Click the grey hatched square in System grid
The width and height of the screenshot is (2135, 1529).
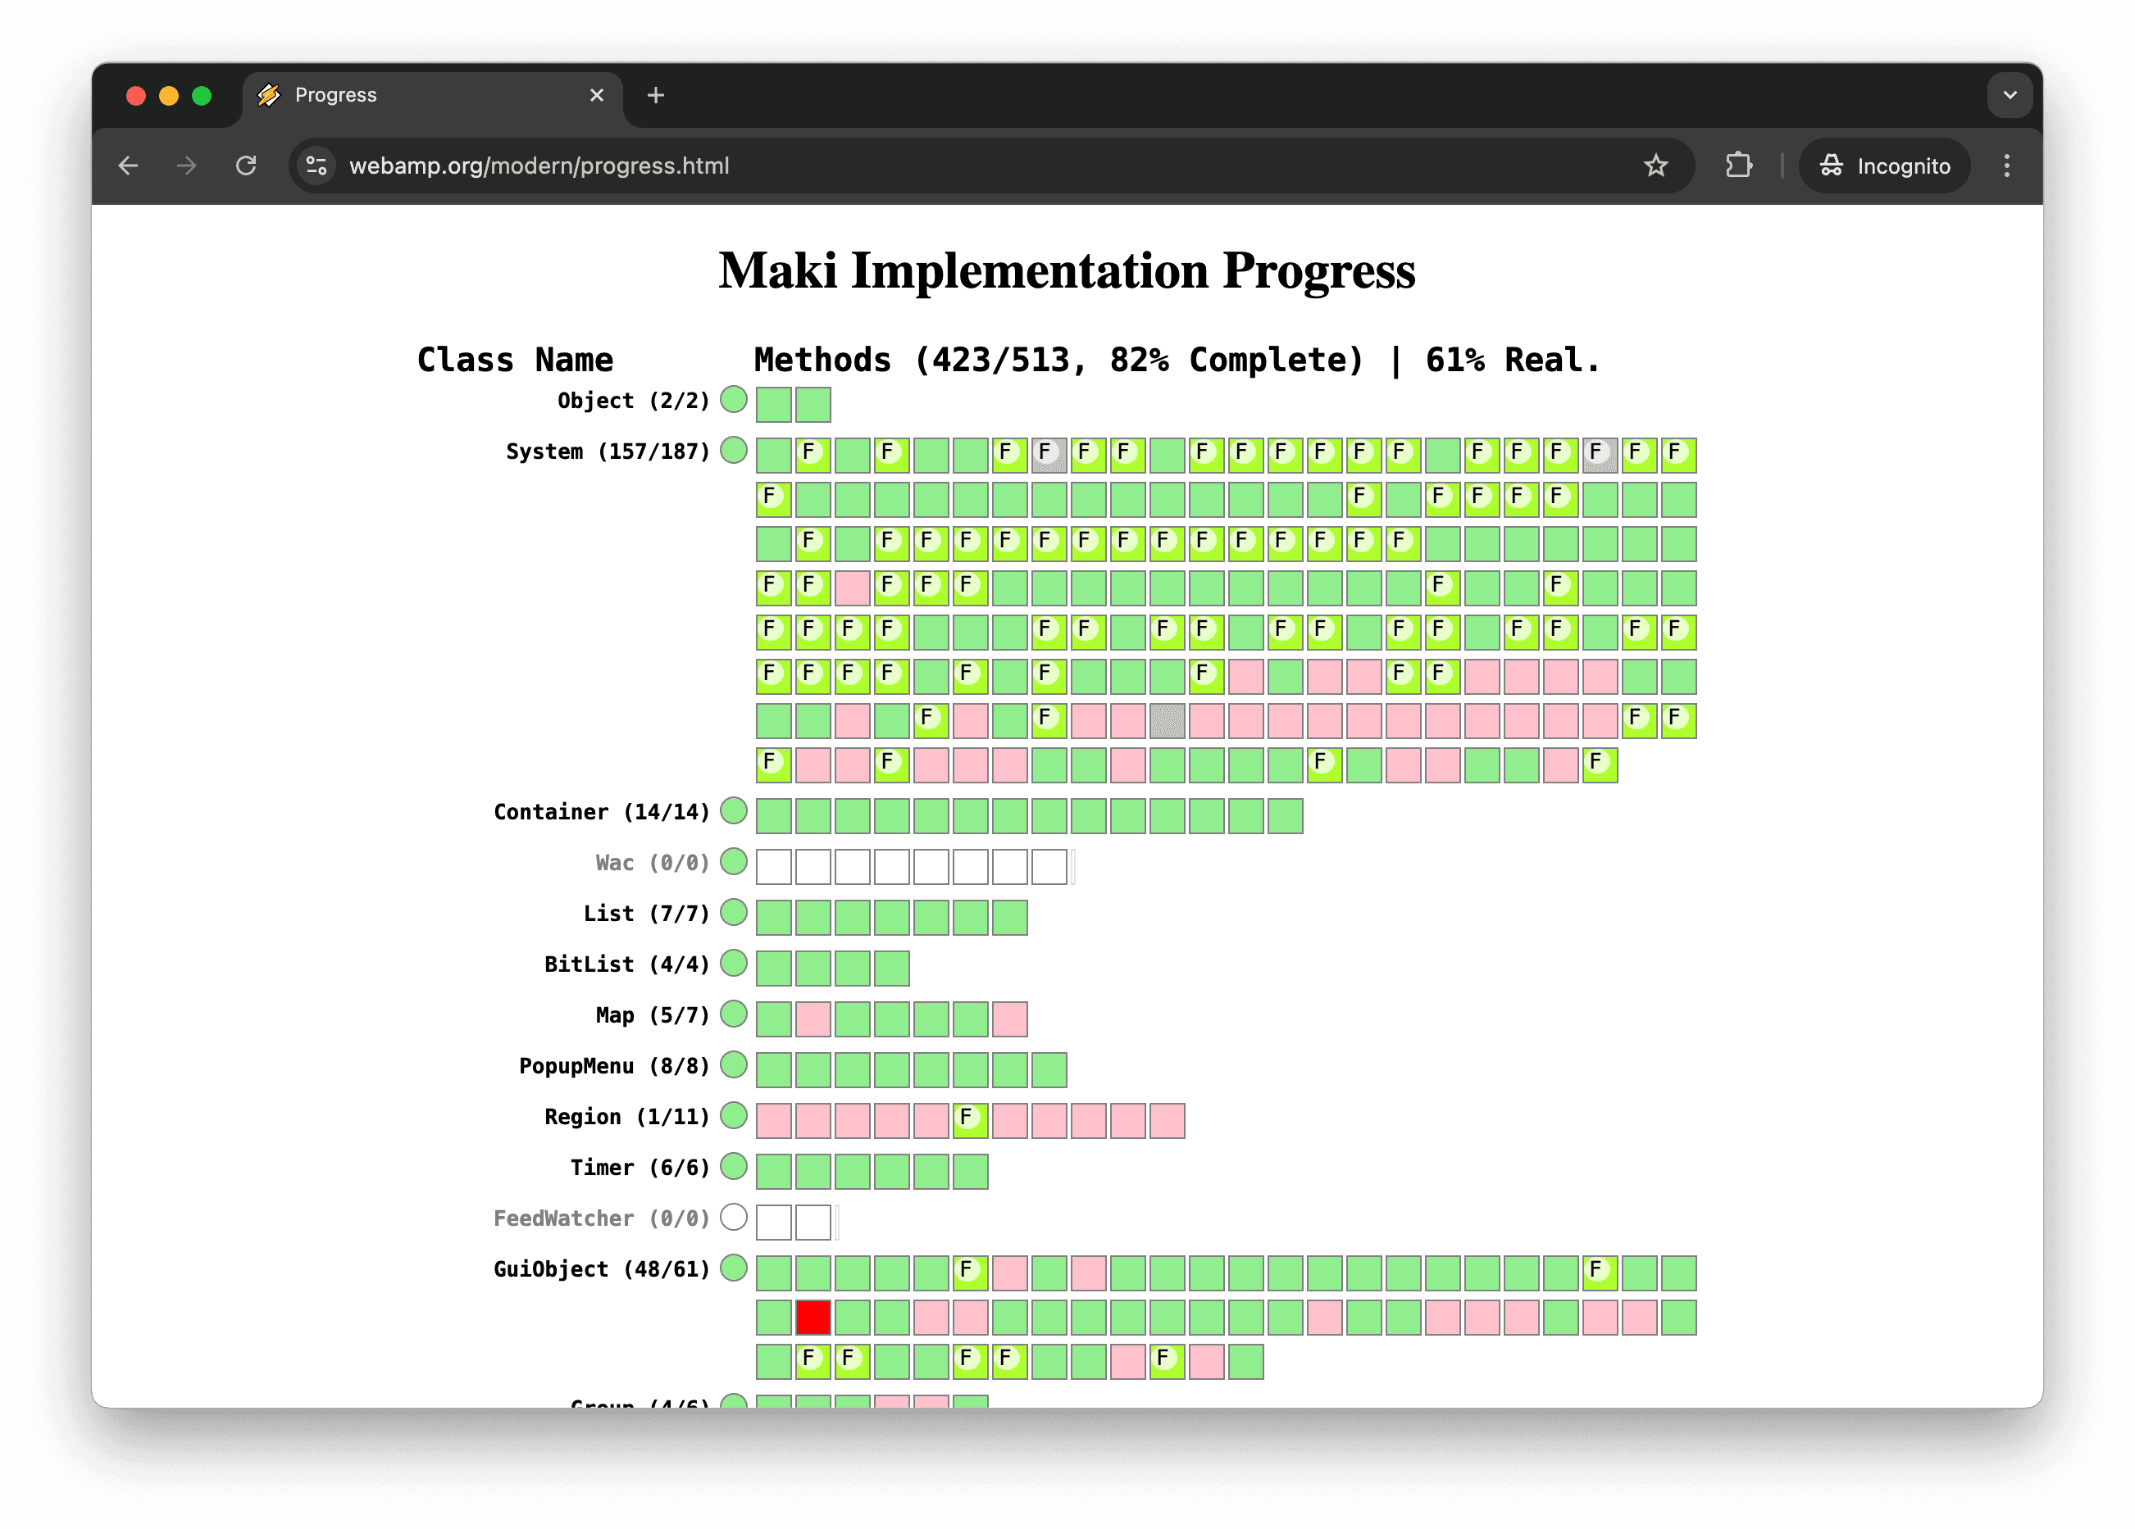pyautogui.click(x=1167, y=719)
